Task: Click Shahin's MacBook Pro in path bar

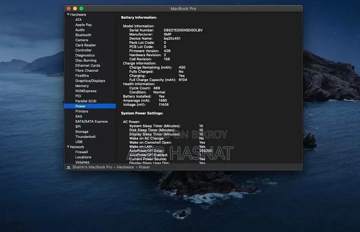Action: click(x=92, y=167)
